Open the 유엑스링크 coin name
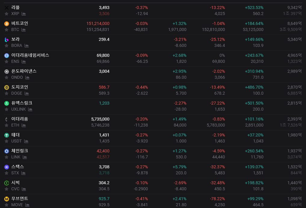This screenshot has width=306, height=208. coord(22,103)
